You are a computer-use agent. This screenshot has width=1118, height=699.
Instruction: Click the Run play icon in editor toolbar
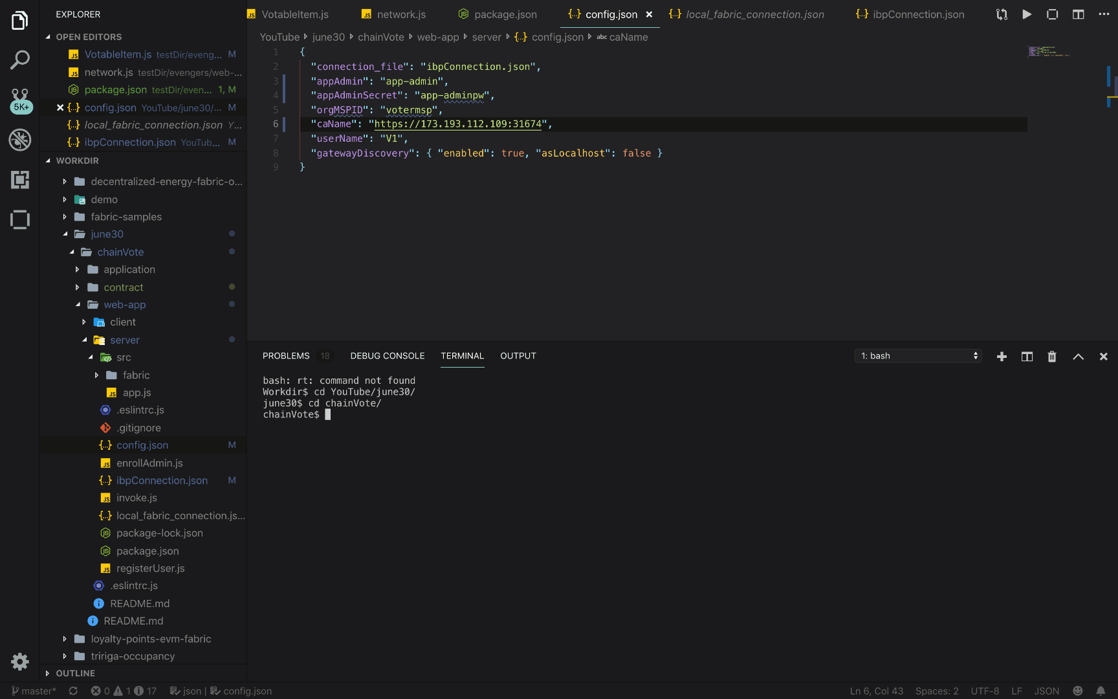click(x=1027, y=14)
